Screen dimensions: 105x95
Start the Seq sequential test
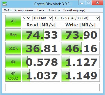(13, 35)
